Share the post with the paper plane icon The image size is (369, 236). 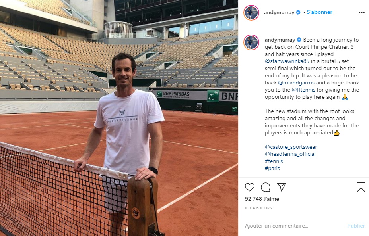pos(282,187)
